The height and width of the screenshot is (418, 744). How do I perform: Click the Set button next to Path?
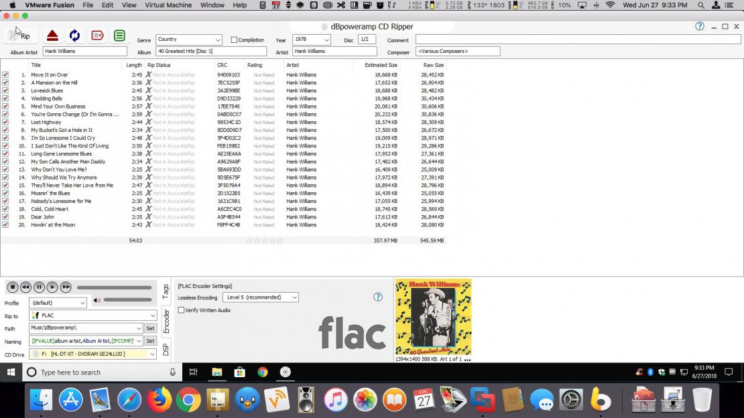[x=150, y=328]
